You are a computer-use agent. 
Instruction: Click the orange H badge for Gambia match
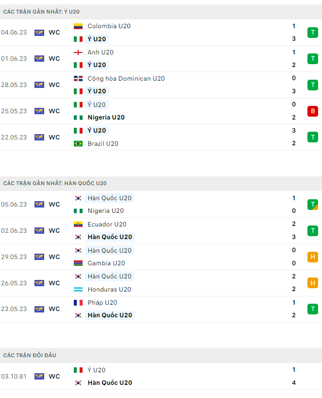pos(312,257)
